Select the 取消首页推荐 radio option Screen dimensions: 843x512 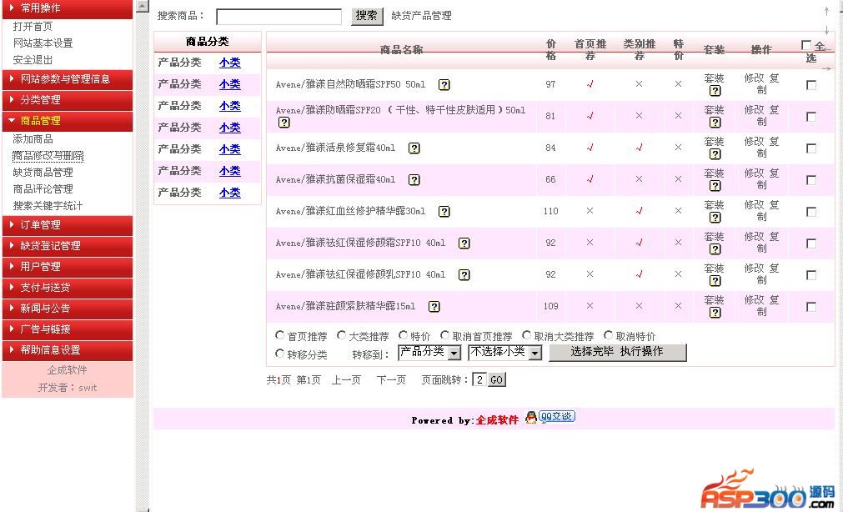pos(444,335)
